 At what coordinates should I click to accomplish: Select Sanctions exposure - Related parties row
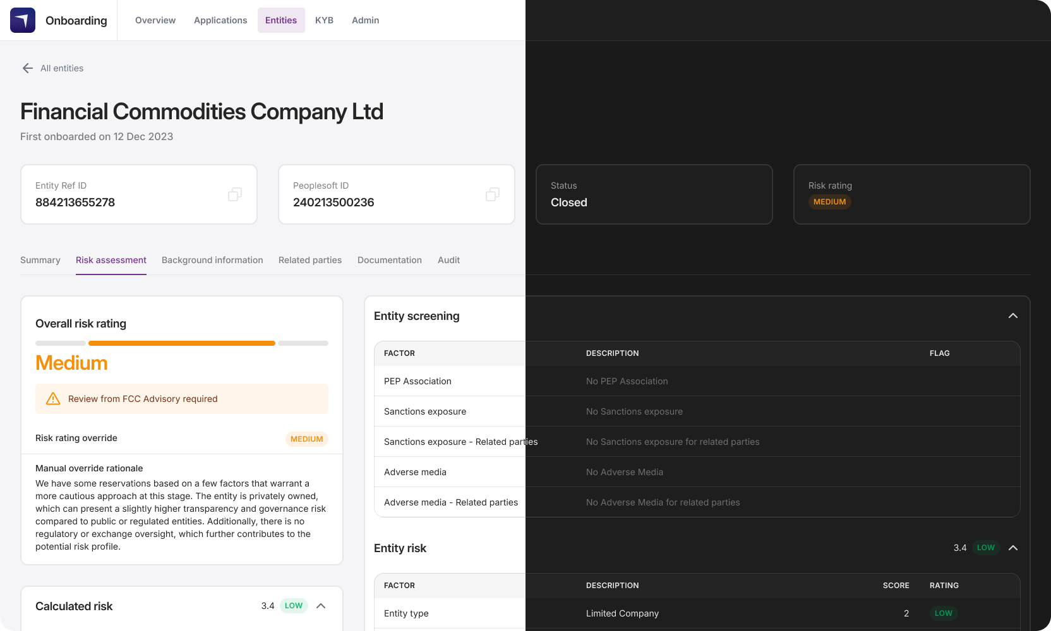pyautogui.click(x=697, y=442)
